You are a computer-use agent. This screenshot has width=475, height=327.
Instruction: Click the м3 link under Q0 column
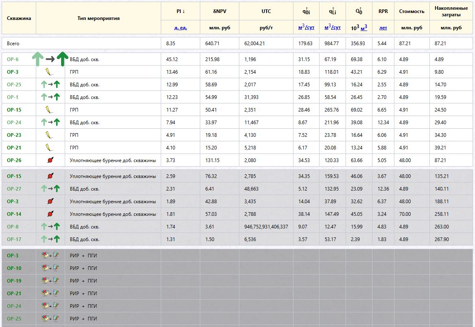tap(364, 28)
